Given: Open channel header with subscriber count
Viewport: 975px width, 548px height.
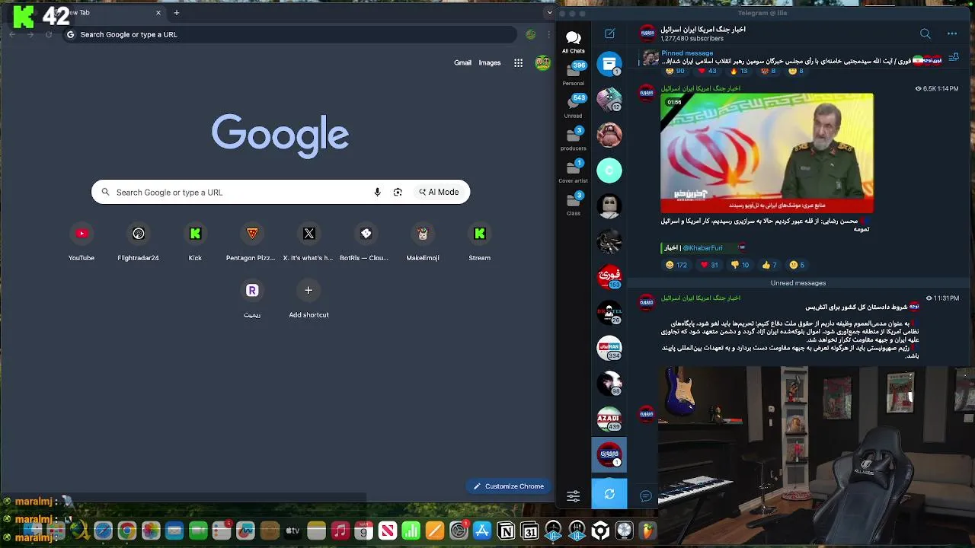Looking at the screenshot, I should 703,33.
